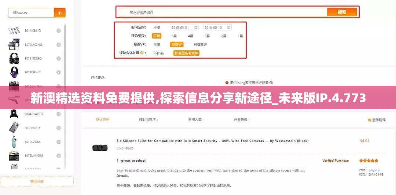Switch to the 默认排序 sort tab

103,119
